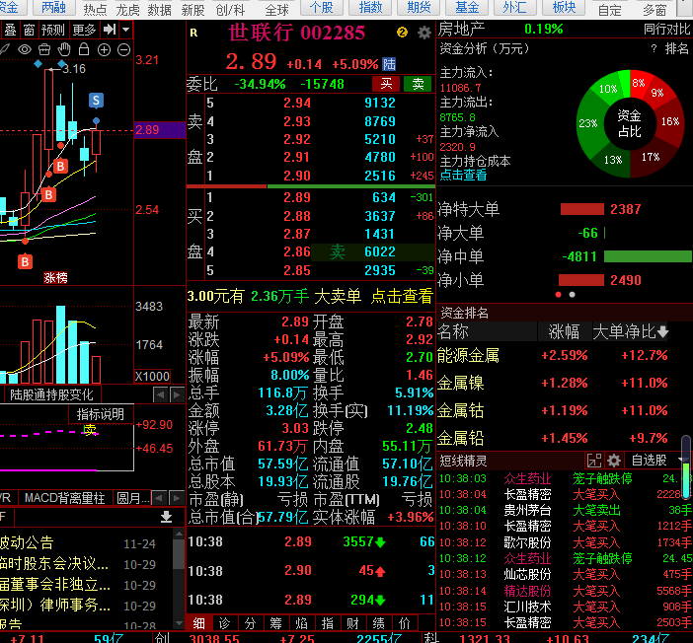693x643 pixels.
Task: Select the MACD背离量柱 indicator tab
Action: 64,499
